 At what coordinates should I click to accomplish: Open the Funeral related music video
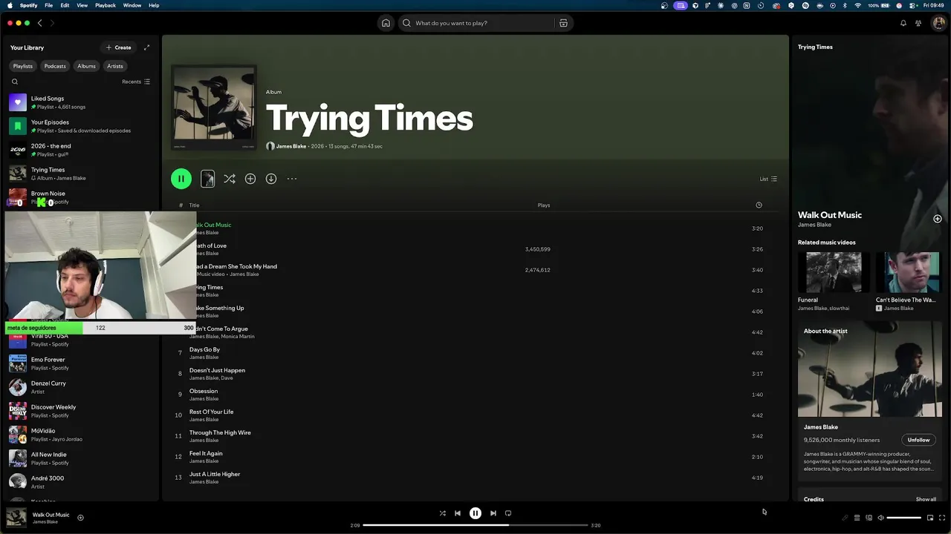[834, 282]
